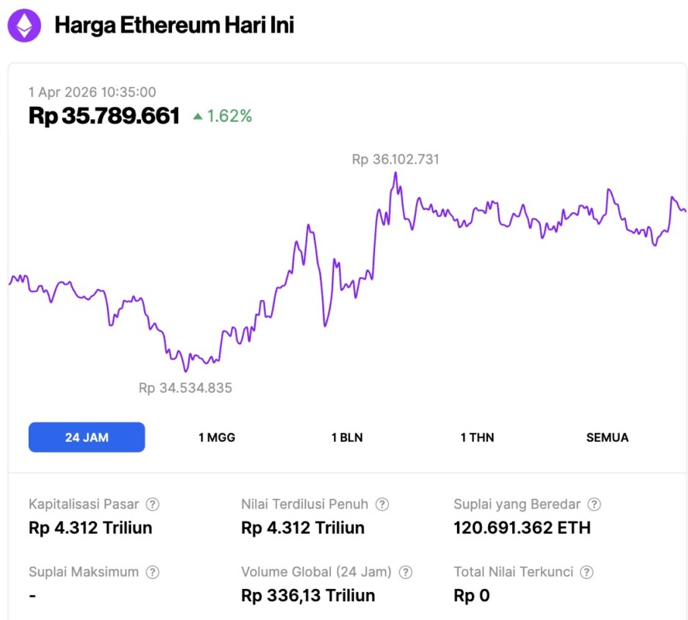Screen dimensions: 688x620
Task: Click the purple Ethereum logo icon
Action: pos(25,26)
